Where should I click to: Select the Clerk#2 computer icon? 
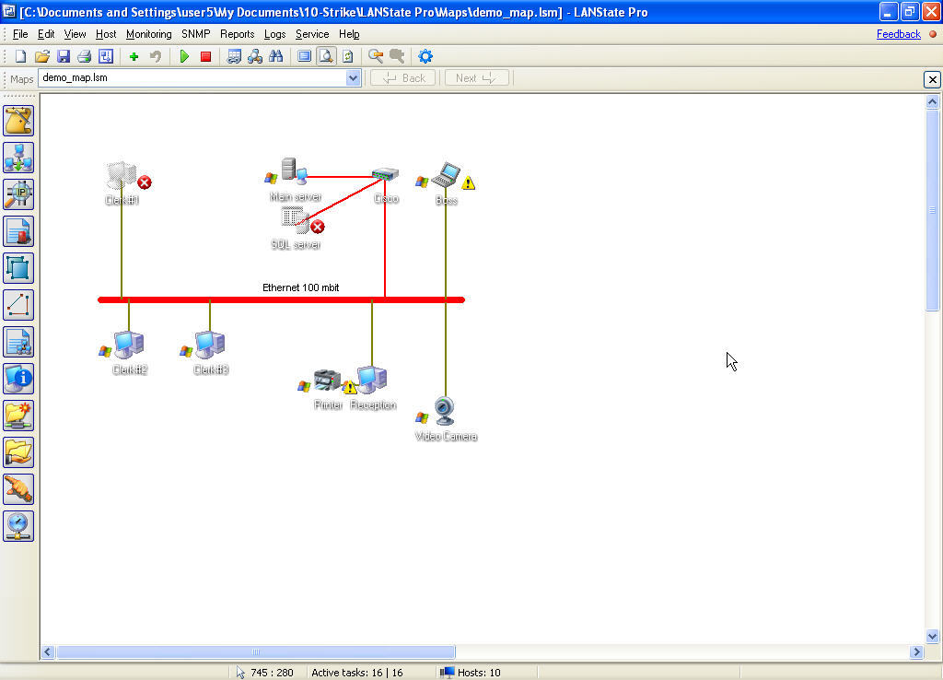click(129, 345)
